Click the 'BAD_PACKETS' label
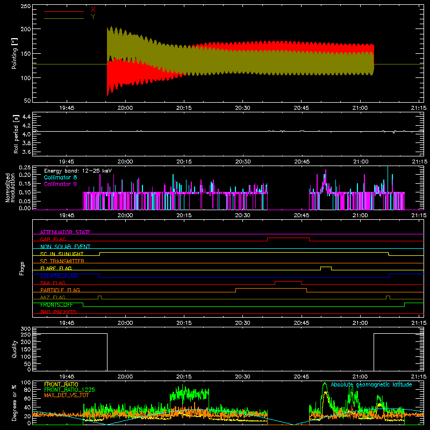430x430 pixels. (59, 312)
